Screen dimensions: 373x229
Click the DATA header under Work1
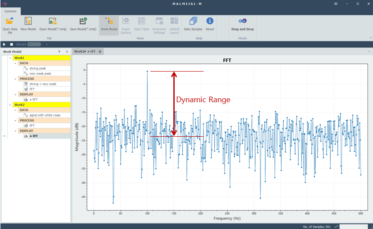pos(44,63)
